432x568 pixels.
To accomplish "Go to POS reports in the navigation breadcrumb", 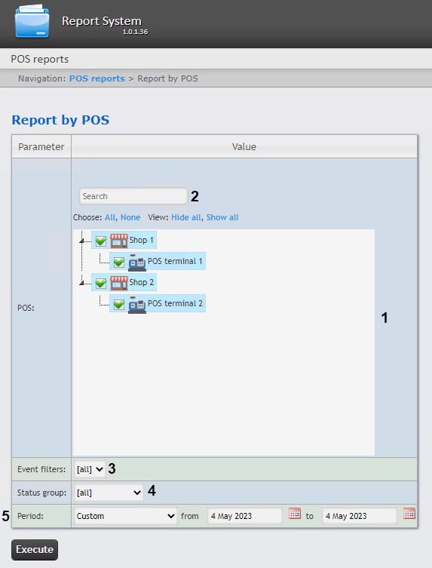I will [x=97, y=78].
